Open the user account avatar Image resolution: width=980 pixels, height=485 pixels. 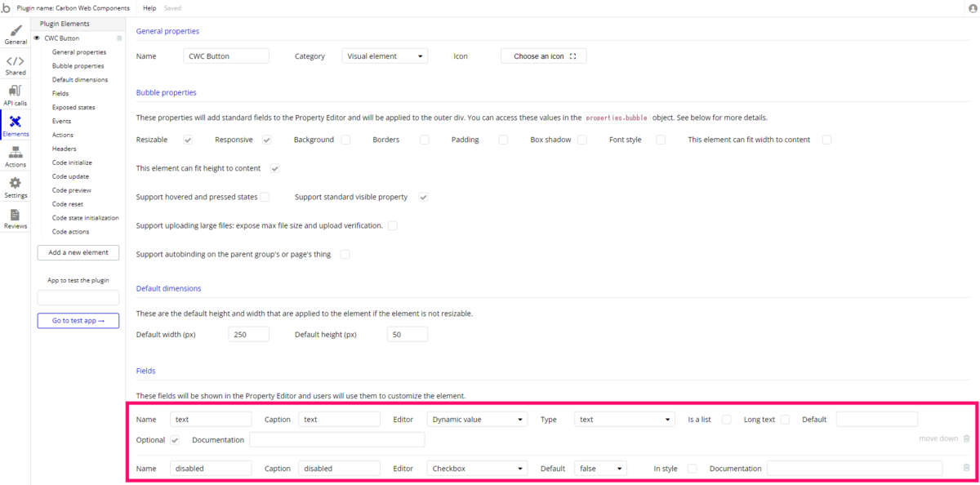pyautogui.click(x=972, y=8)
